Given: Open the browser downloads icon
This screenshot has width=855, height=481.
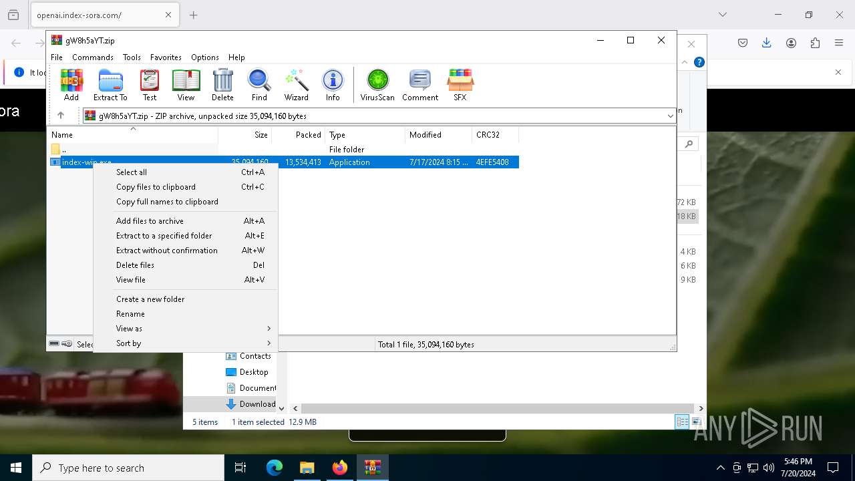Looking at the screenshot, I should [767, 43].
